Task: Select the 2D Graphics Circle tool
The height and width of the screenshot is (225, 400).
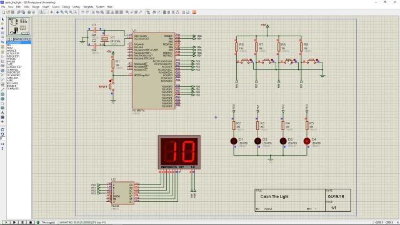Action: pyautogui.click(x=2, y=99)
